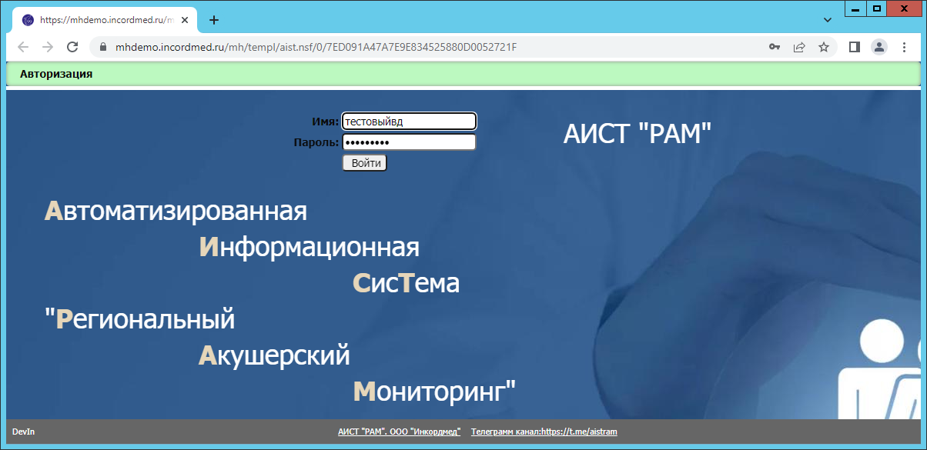The image size is (927, 450).
Task: Click the Войти login button
Action: tap(364, 163)
